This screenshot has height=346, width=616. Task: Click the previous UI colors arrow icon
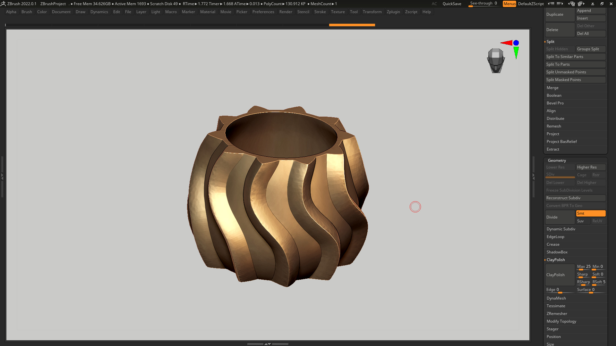point(551,4)
